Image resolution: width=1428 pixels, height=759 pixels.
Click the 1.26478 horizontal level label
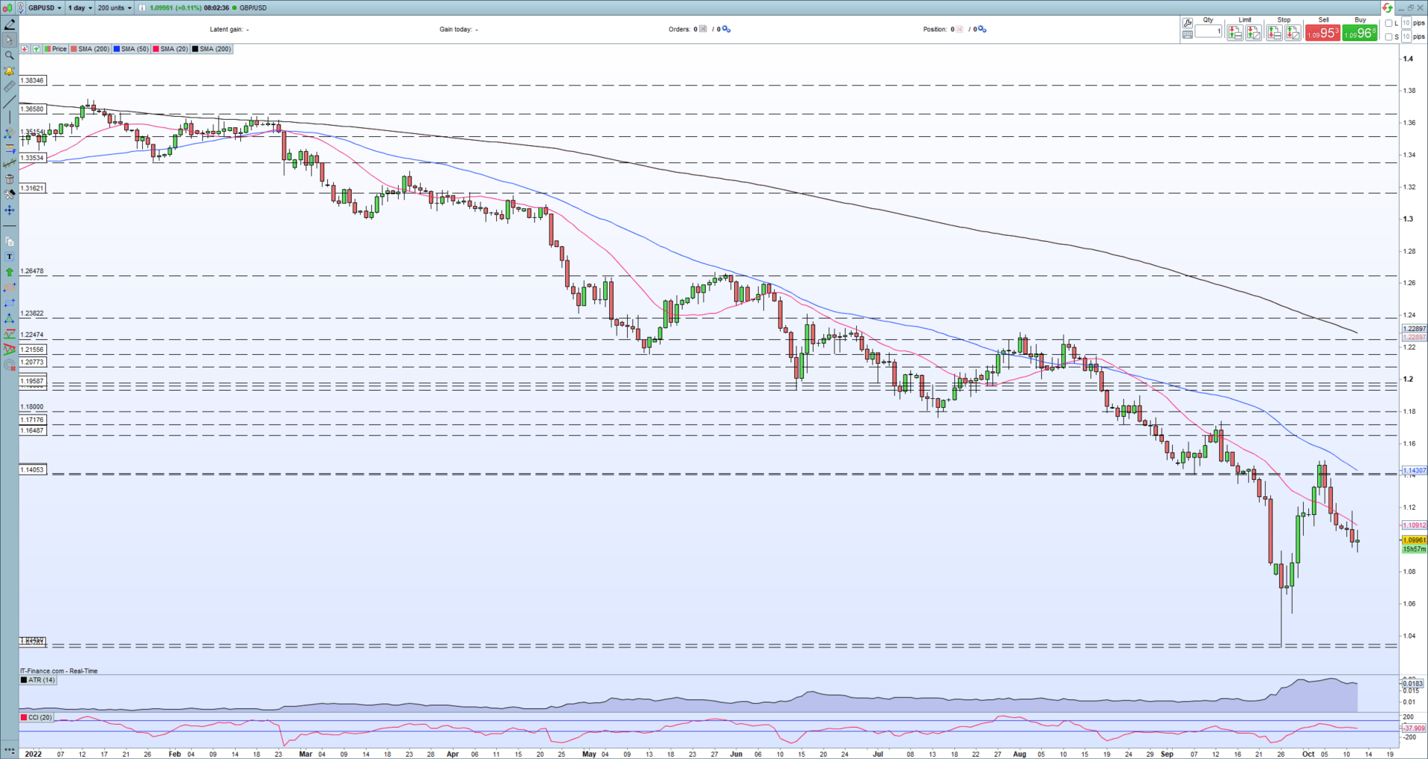click(x=32, y=272)
